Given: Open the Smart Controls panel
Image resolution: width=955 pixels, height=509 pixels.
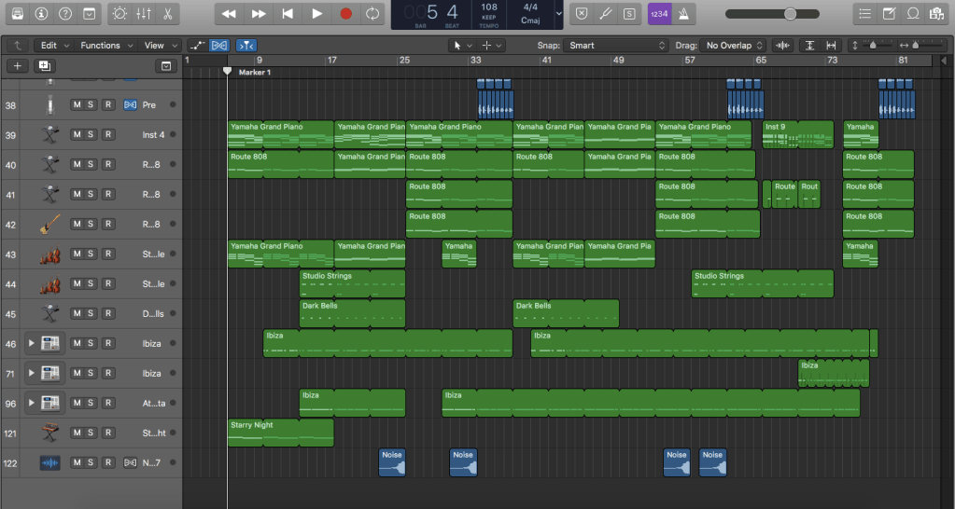Looking at the screenshot, I should click(119, 14).
